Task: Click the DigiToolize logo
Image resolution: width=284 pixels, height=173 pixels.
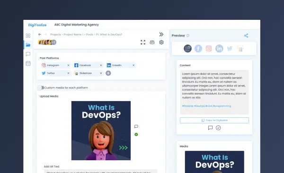Action: (37, 25)
